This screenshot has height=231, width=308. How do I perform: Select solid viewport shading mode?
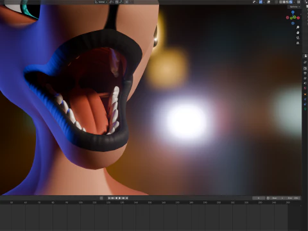(x=284, y=2)
